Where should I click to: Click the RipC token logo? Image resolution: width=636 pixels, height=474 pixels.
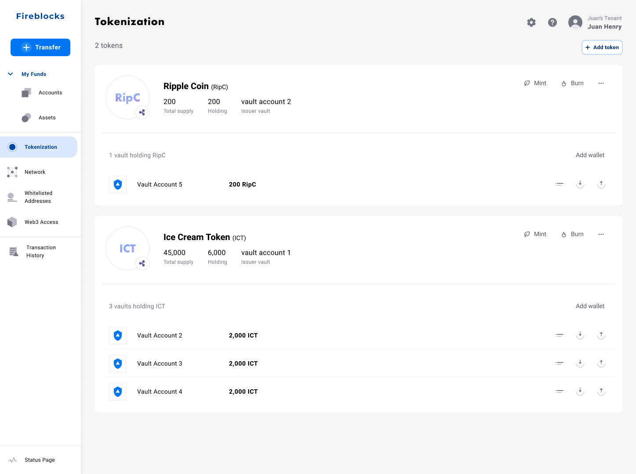[x=127, y=97]
